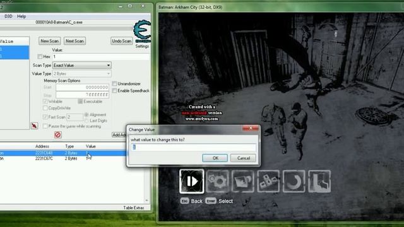The height and width of the screenshot is (227, 404).
Task: Click the Enter key icon beside Select
Action: 211,201
